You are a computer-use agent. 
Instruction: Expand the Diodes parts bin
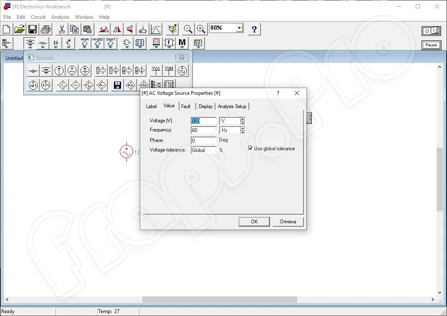pyautogui.click(x=56, y=43)
